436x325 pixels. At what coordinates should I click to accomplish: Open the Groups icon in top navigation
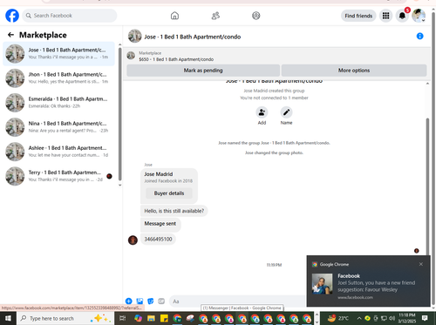(255, 16)
